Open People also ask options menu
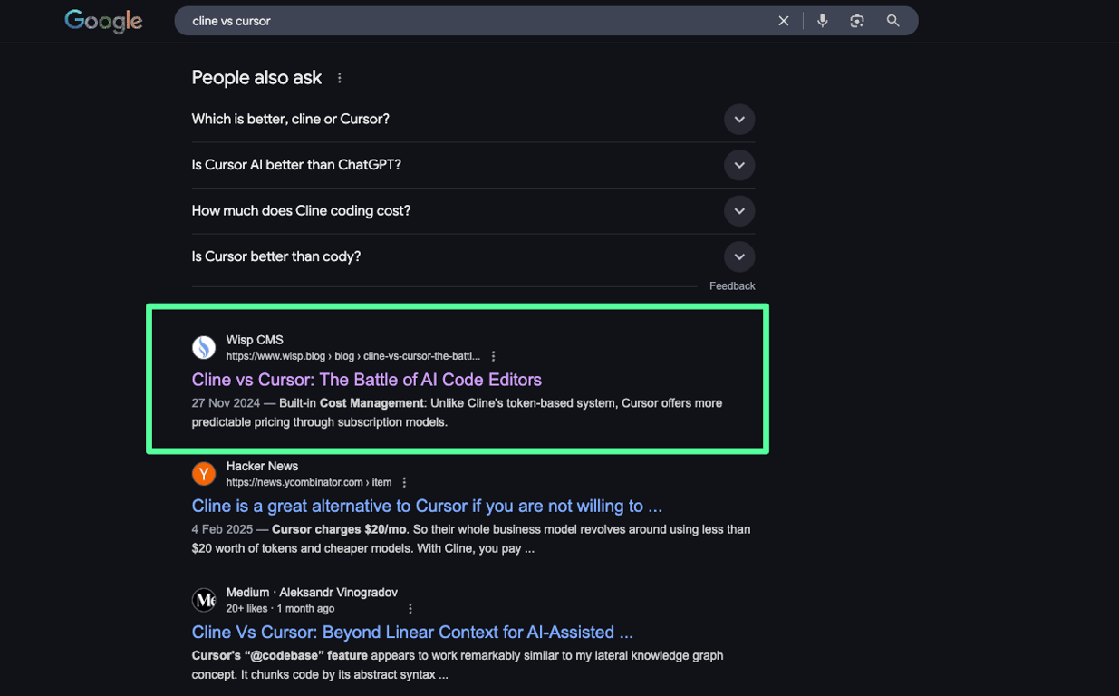Screen dimensions: 1119x696 pos(340,78)
